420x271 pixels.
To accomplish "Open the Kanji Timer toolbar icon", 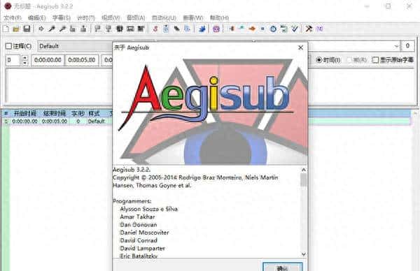I will [x=283, y=29].
